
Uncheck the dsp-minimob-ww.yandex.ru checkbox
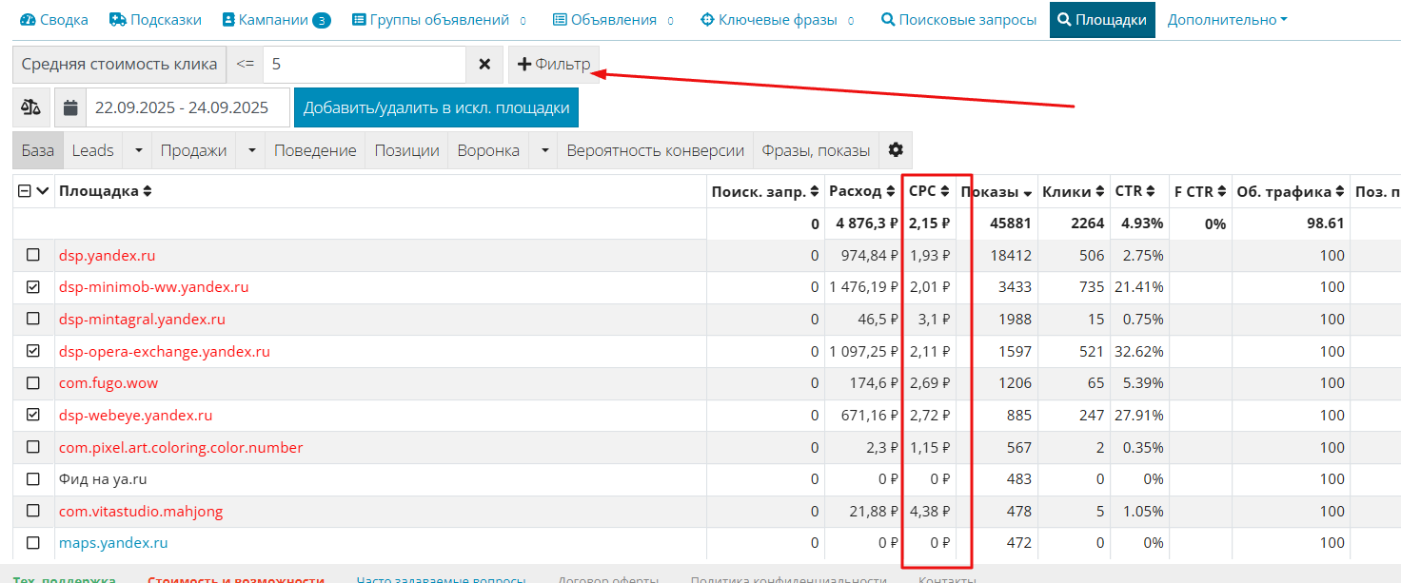[33, 287]
